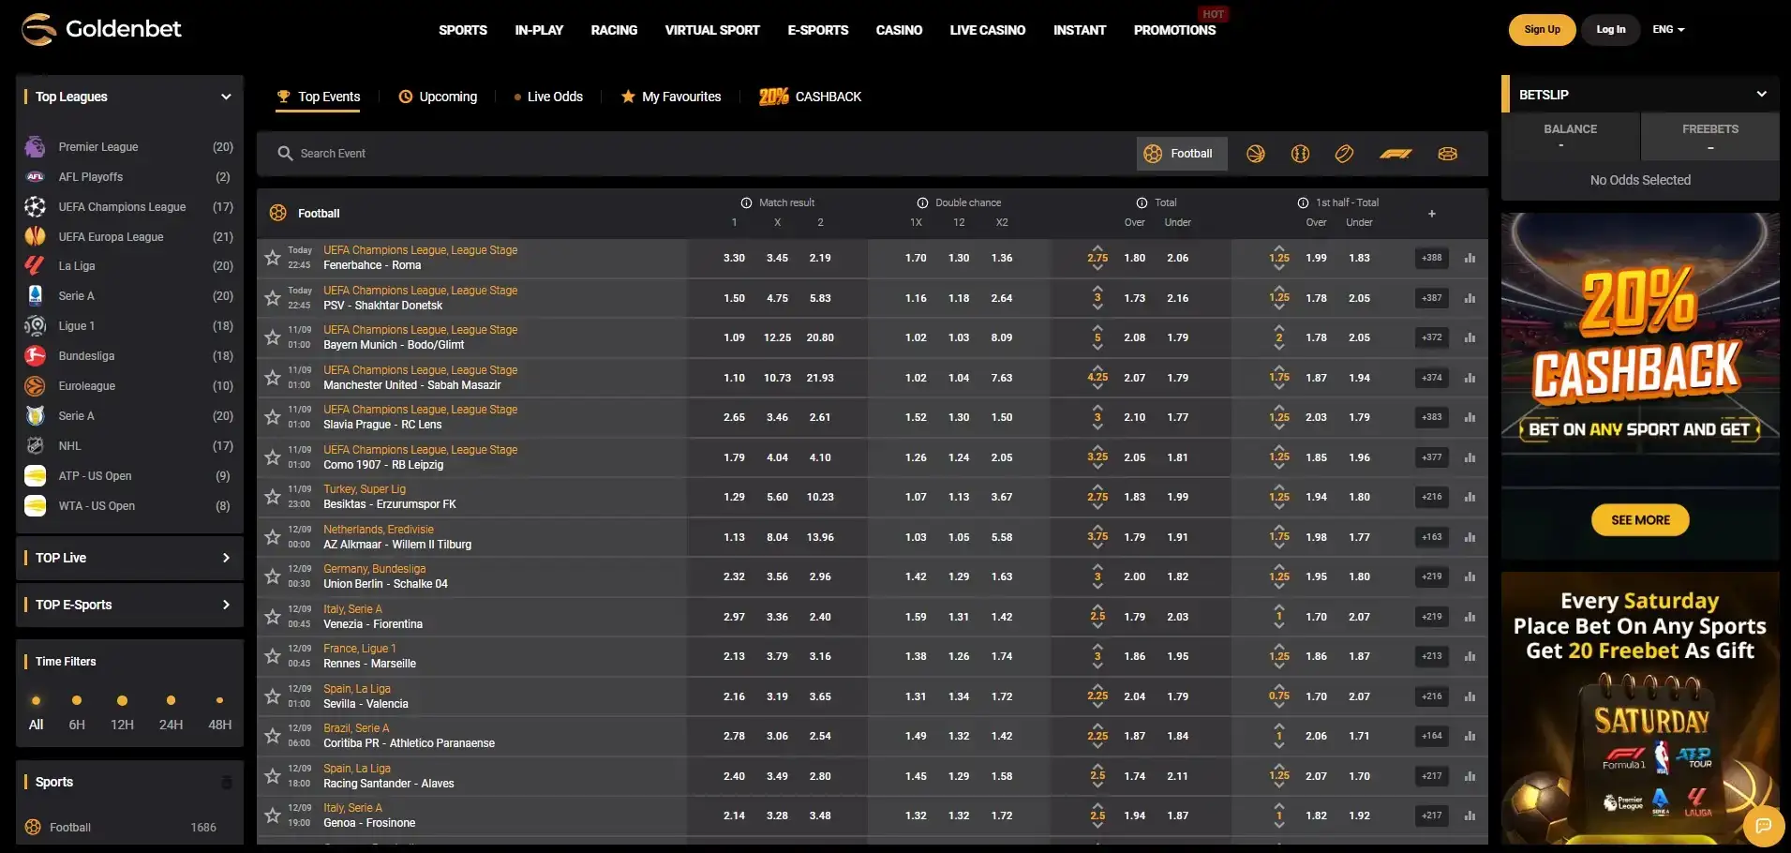Open My Favourites tab
Screen dimensions: 1791x853
point(671,97)
